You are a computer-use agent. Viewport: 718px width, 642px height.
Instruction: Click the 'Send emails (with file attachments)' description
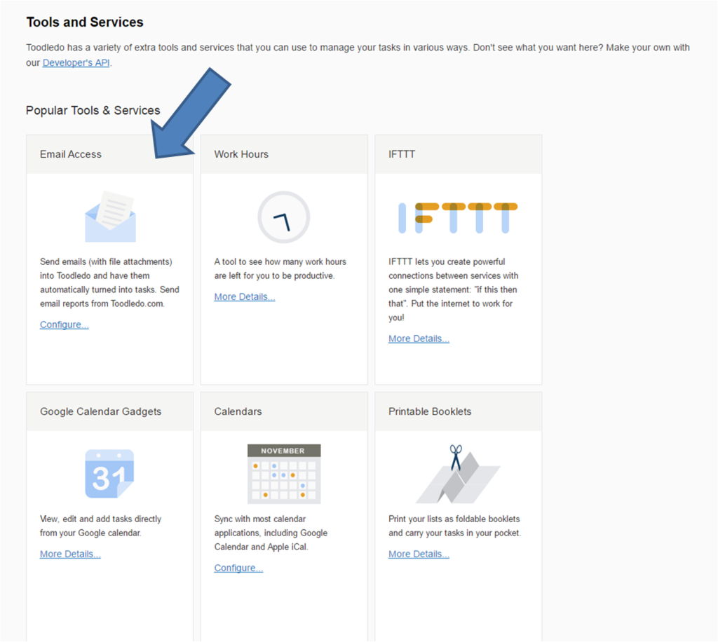(x=109, y=282)
